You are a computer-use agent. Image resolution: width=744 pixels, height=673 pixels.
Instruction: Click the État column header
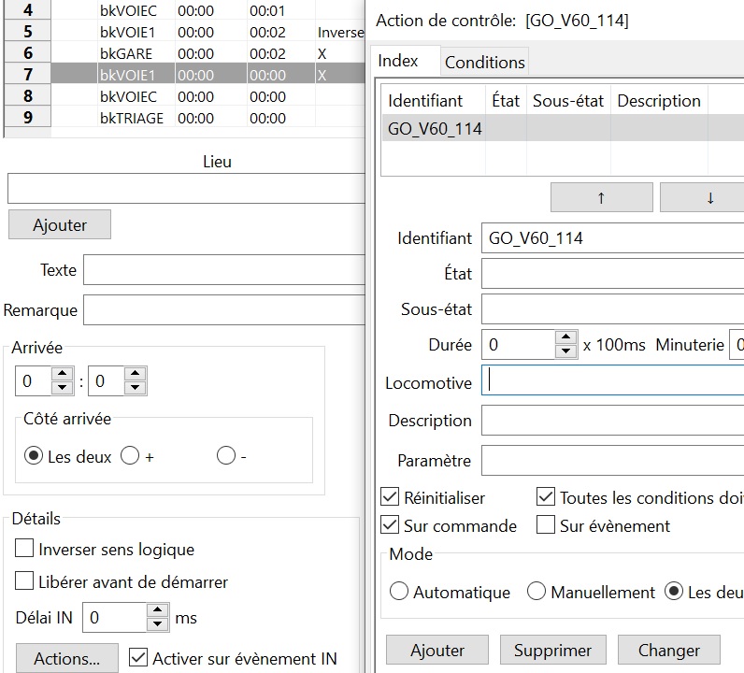coord(506,101)
